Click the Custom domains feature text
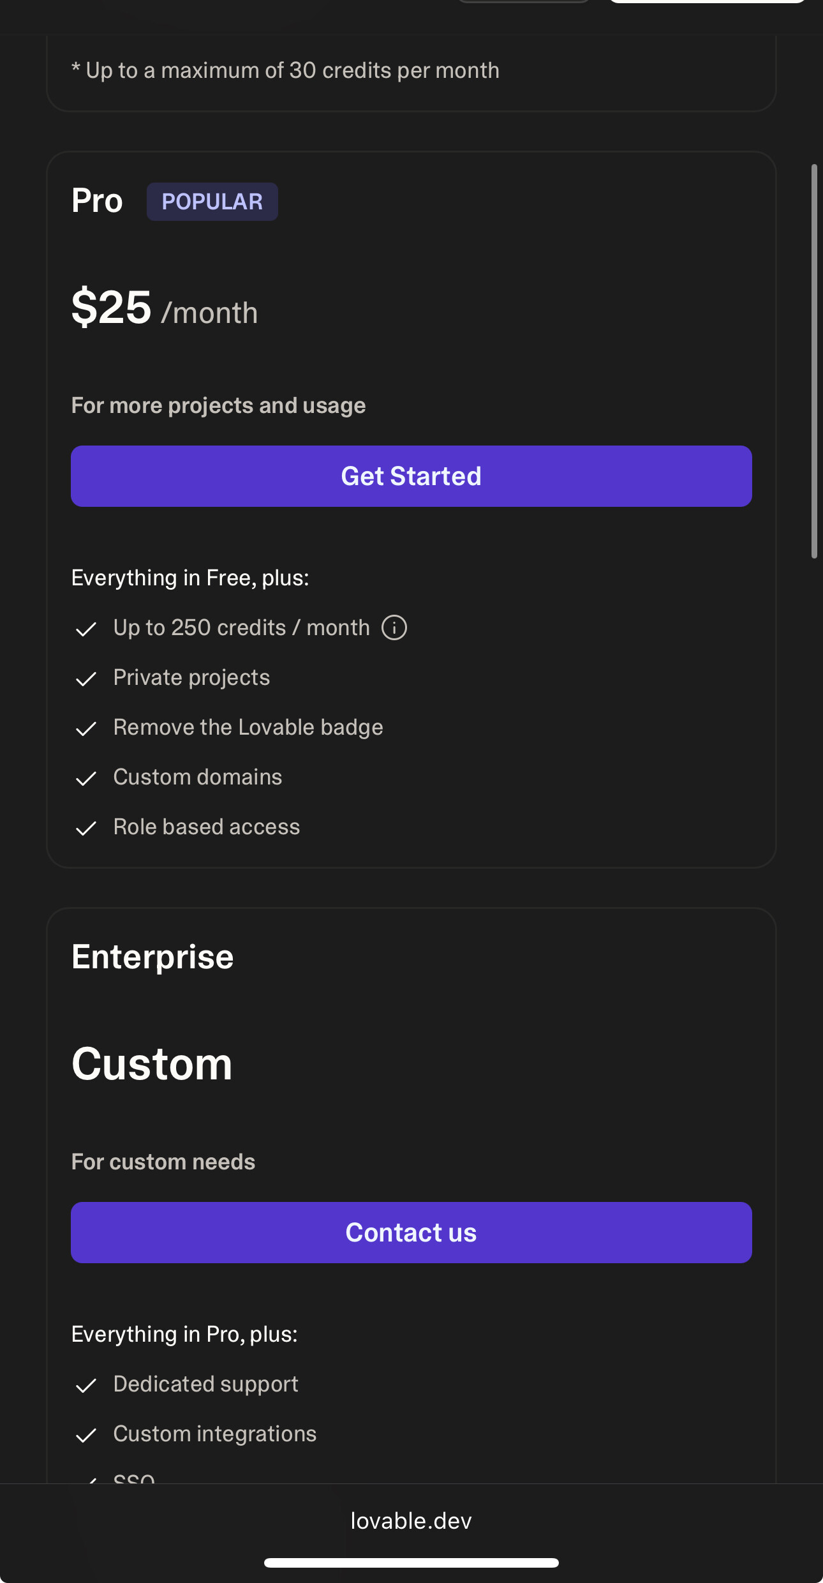The width and height of the screenshot is (823, 1583). (198, 777)
